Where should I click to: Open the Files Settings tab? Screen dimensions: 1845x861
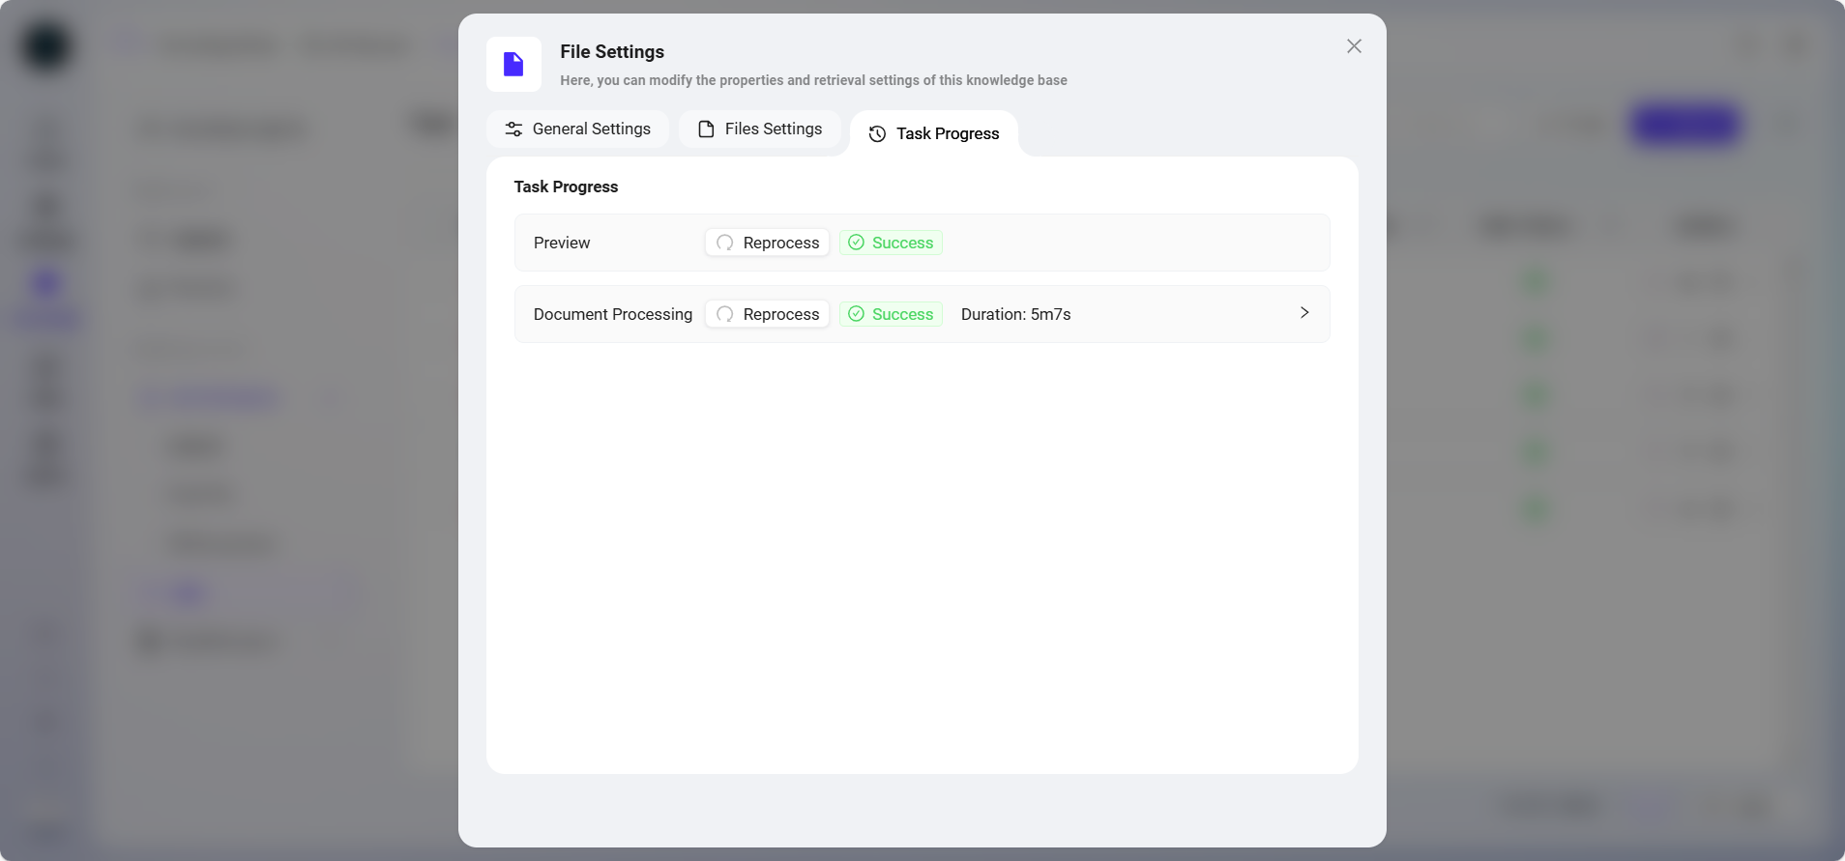point(773,129)
